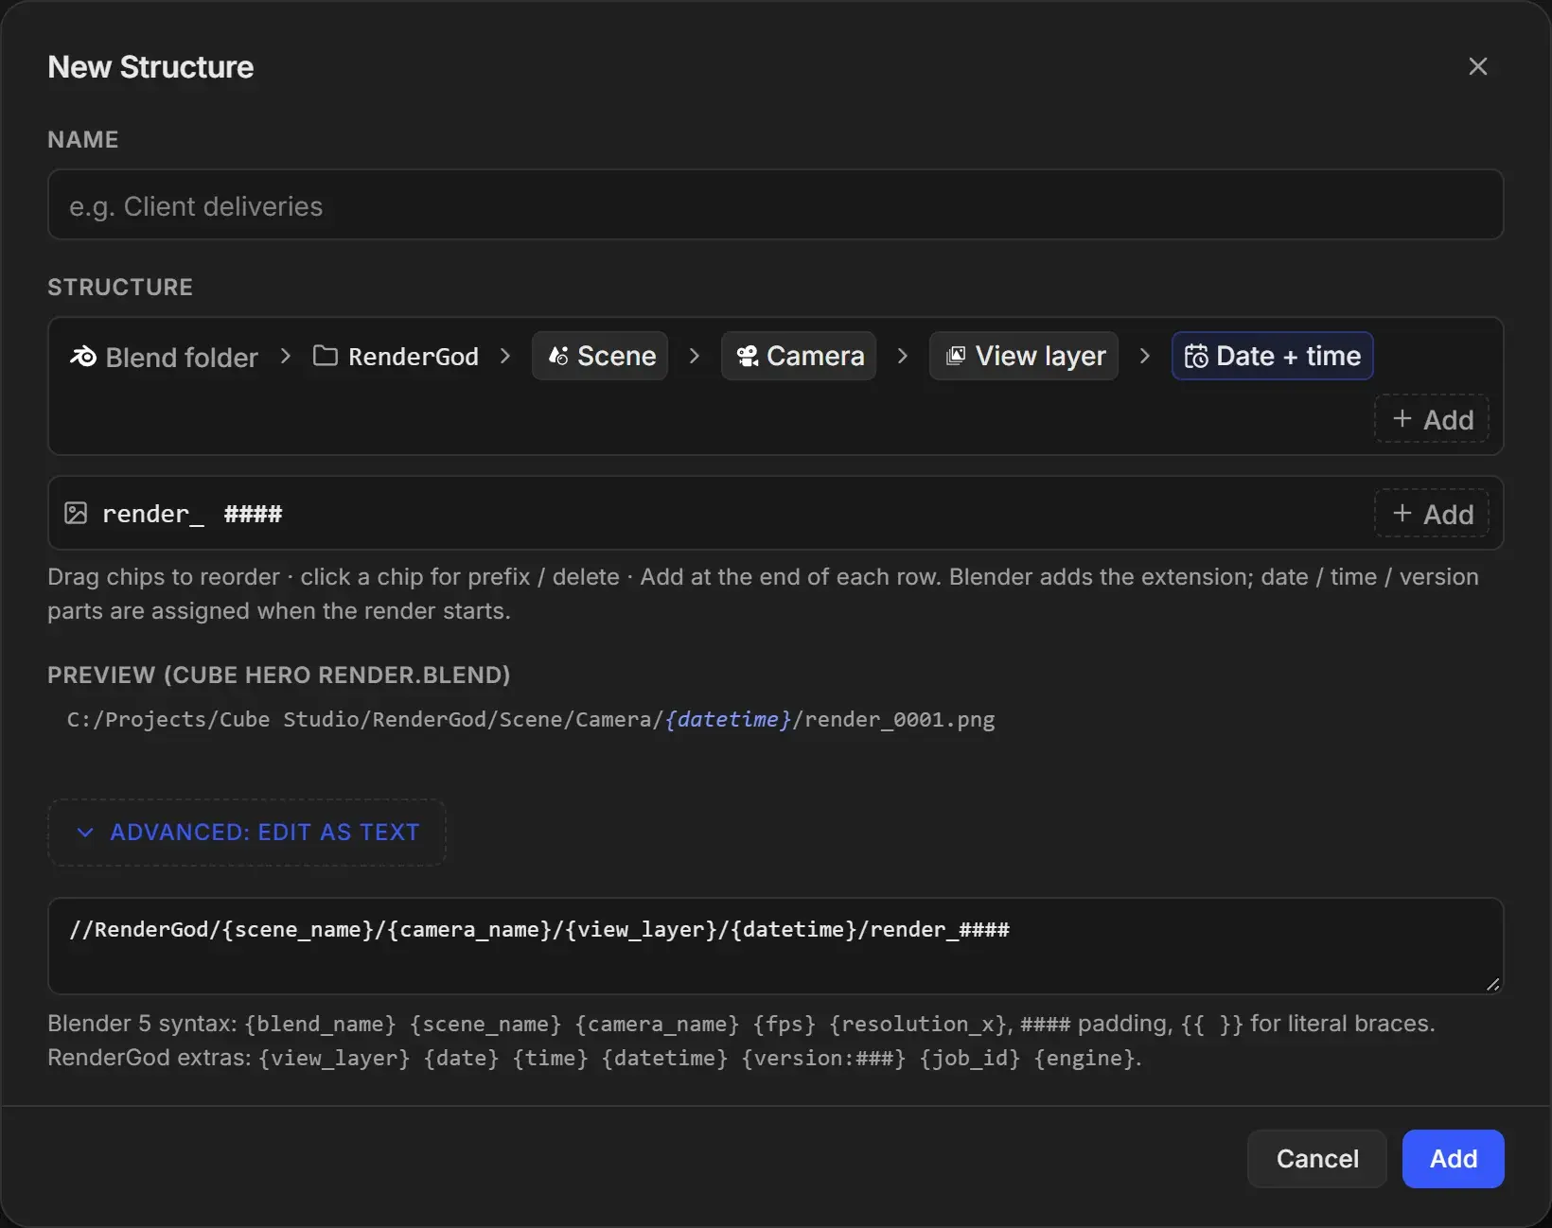The image size is (1552, 1228).
Task: Click the chevron beside Advanced: Edit as Text
Action: (x=85, y=832)
